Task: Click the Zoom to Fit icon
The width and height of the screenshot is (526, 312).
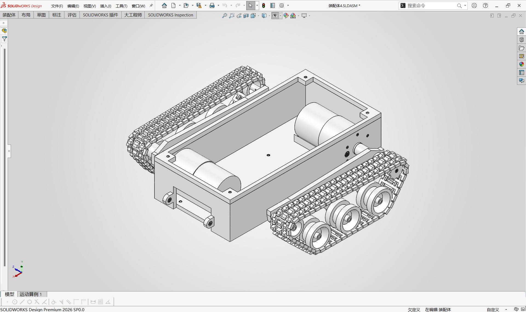Action: click(x=224, y=16)
